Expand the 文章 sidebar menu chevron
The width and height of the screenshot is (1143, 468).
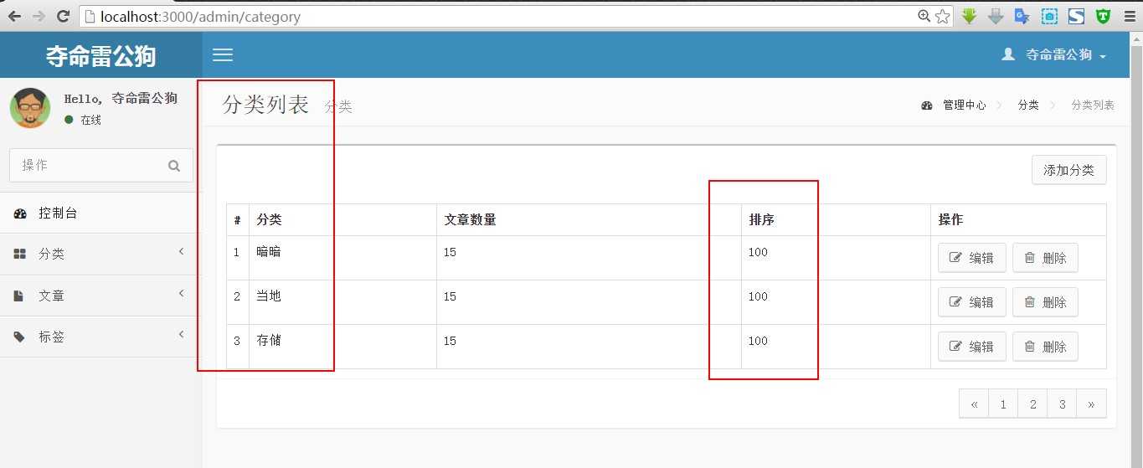coord(182,294)
